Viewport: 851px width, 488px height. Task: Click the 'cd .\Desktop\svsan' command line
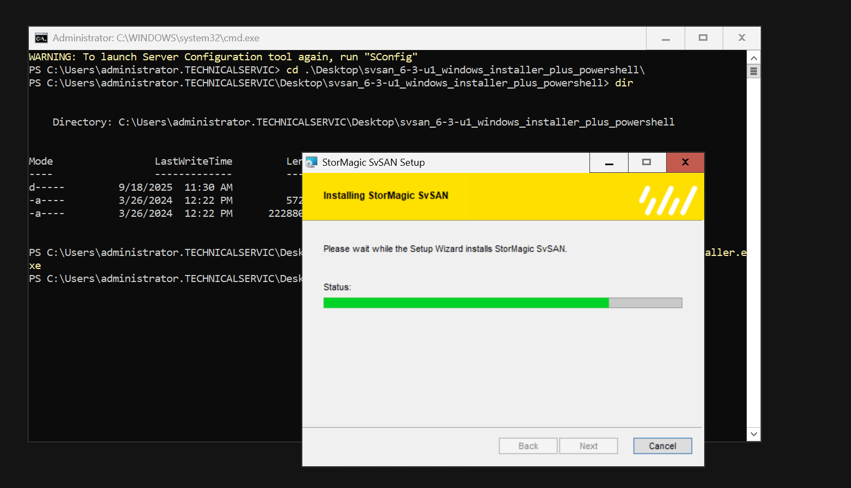pyautogui.click(x=337, y=70)
